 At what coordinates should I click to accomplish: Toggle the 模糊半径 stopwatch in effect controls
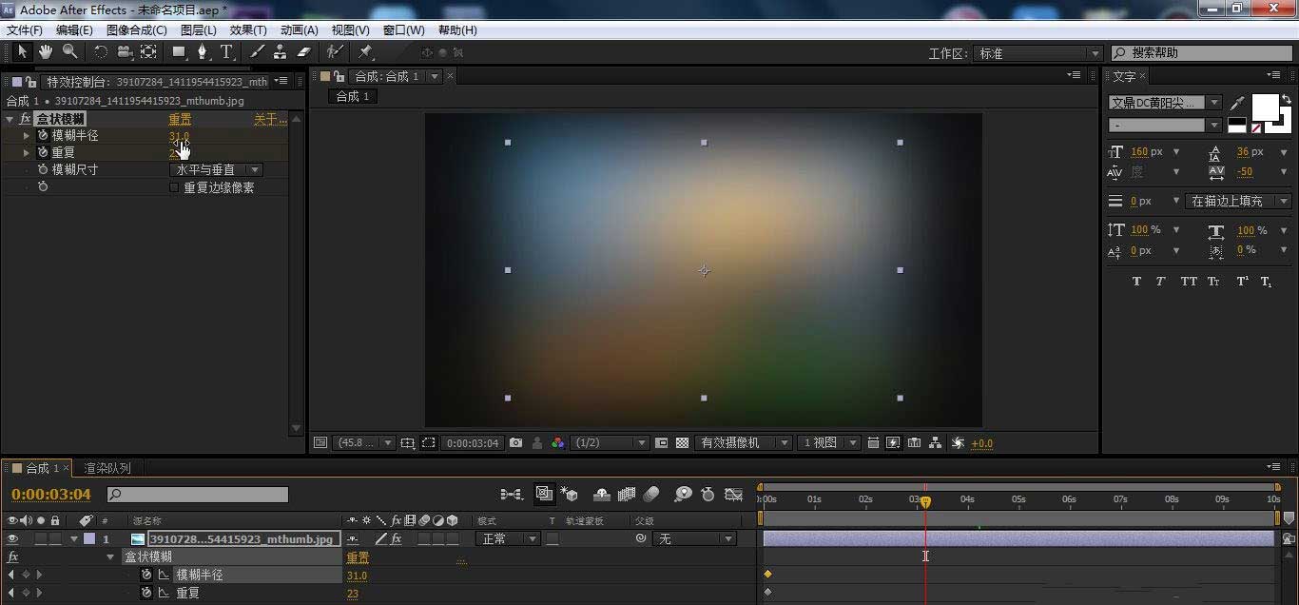click(x=43, y=136)
